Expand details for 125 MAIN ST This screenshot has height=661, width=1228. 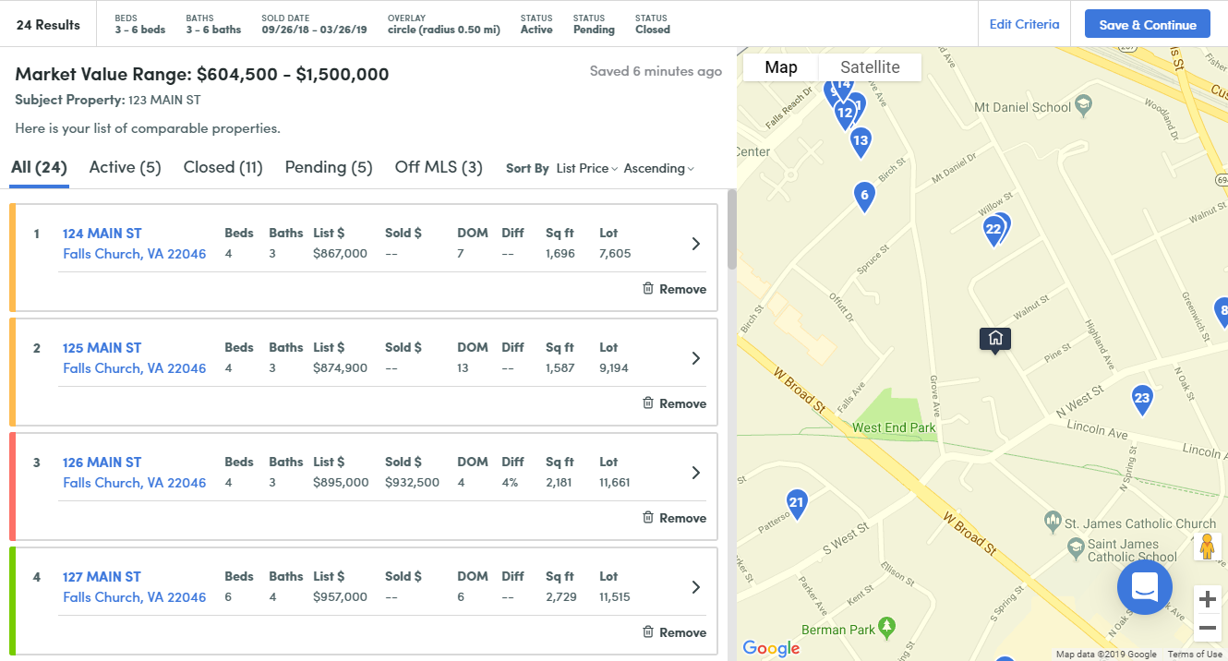(x=696, y=358)
